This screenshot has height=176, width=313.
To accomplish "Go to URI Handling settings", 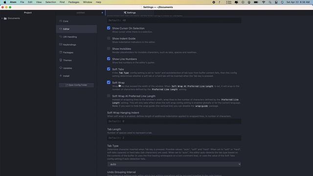I will 76,37.
